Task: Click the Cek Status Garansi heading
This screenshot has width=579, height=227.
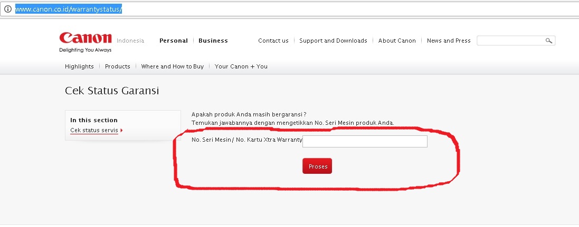Action: coord(112,91)
